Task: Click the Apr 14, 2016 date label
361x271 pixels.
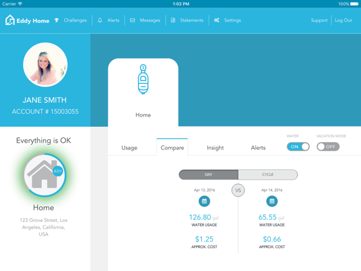Action: 272,190
